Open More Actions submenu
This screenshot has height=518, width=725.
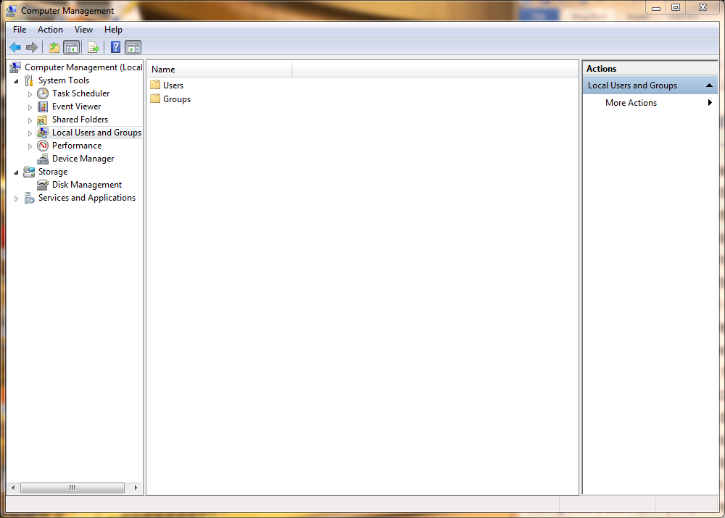pos(650,103)
